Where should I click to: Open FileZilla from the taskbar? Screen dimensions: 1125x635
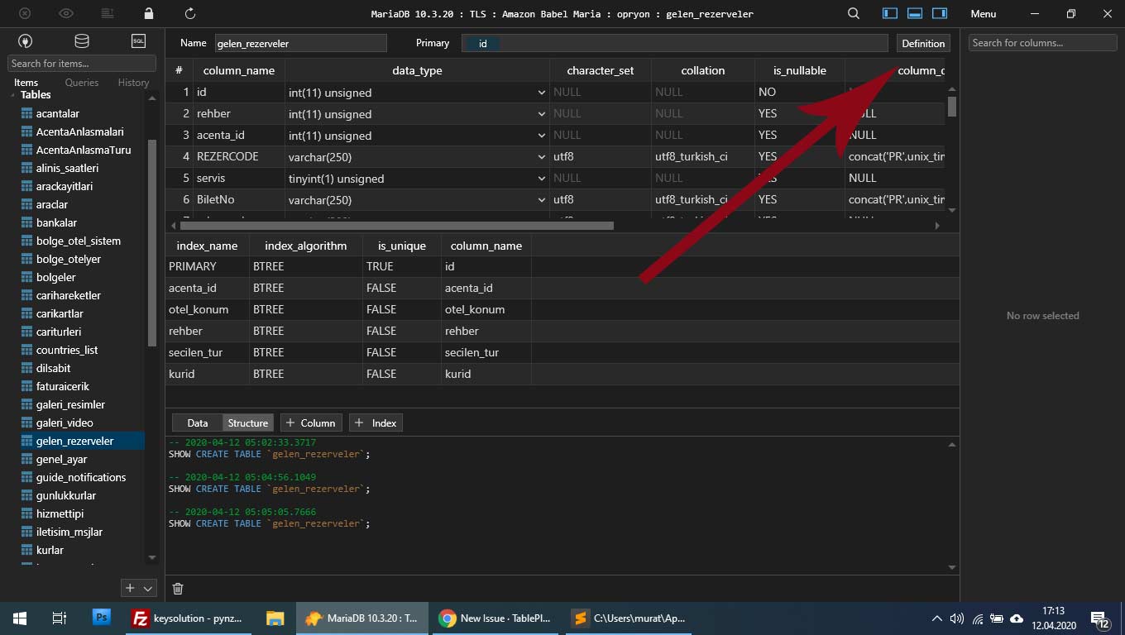[141, 618]
